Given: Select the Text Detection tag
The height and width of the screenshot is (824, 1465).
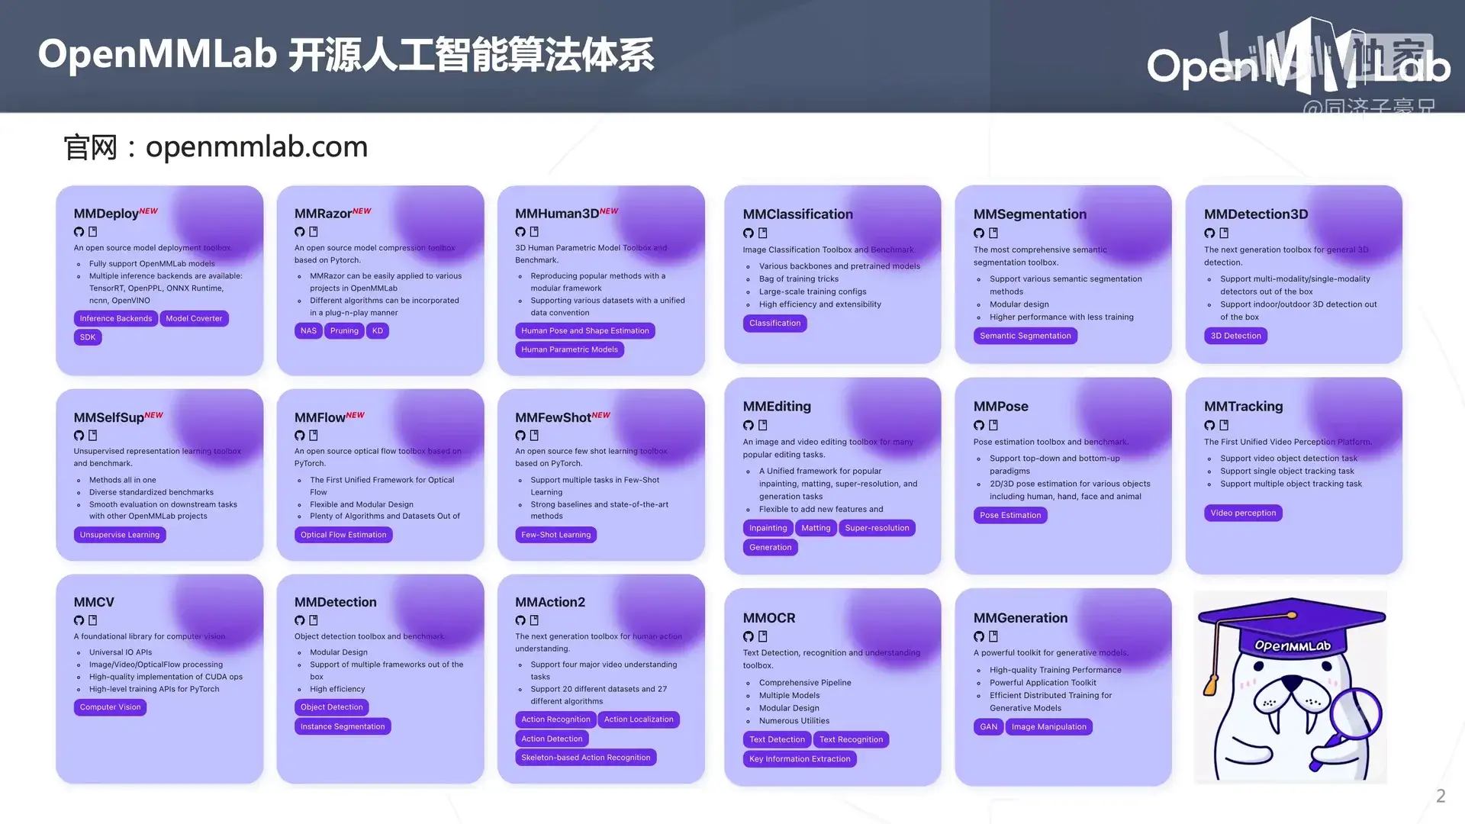Looking at the screenshot, I should coord(777,740).
